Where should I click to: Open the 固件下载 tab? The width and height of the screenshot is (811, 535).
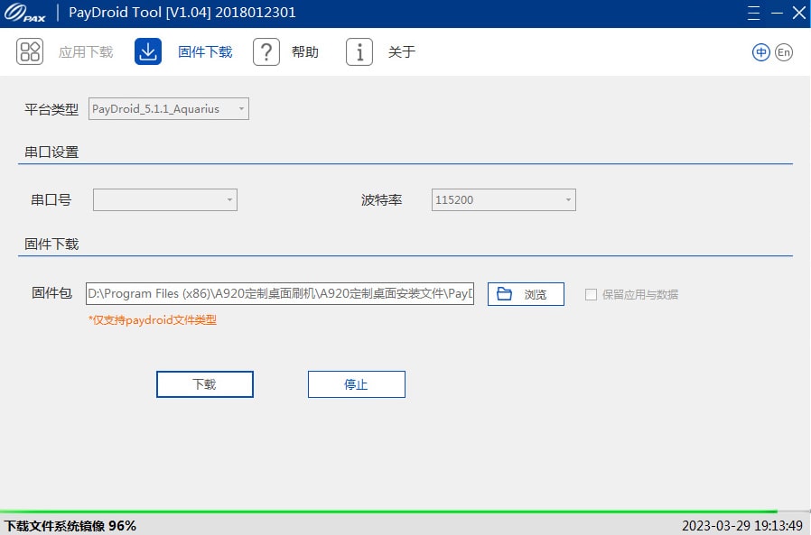tap(205, 52)
